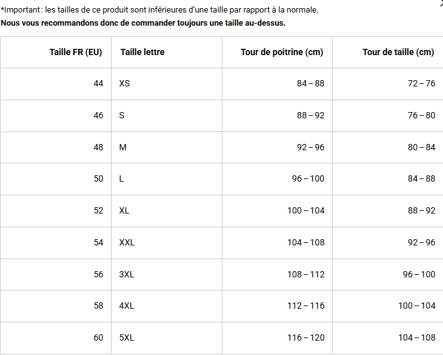Click the Important note about sizes

click(x=159, y=10)
